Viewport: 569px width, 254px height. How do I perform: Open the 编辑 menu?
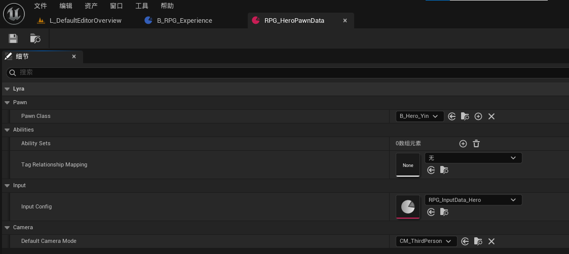66,6
